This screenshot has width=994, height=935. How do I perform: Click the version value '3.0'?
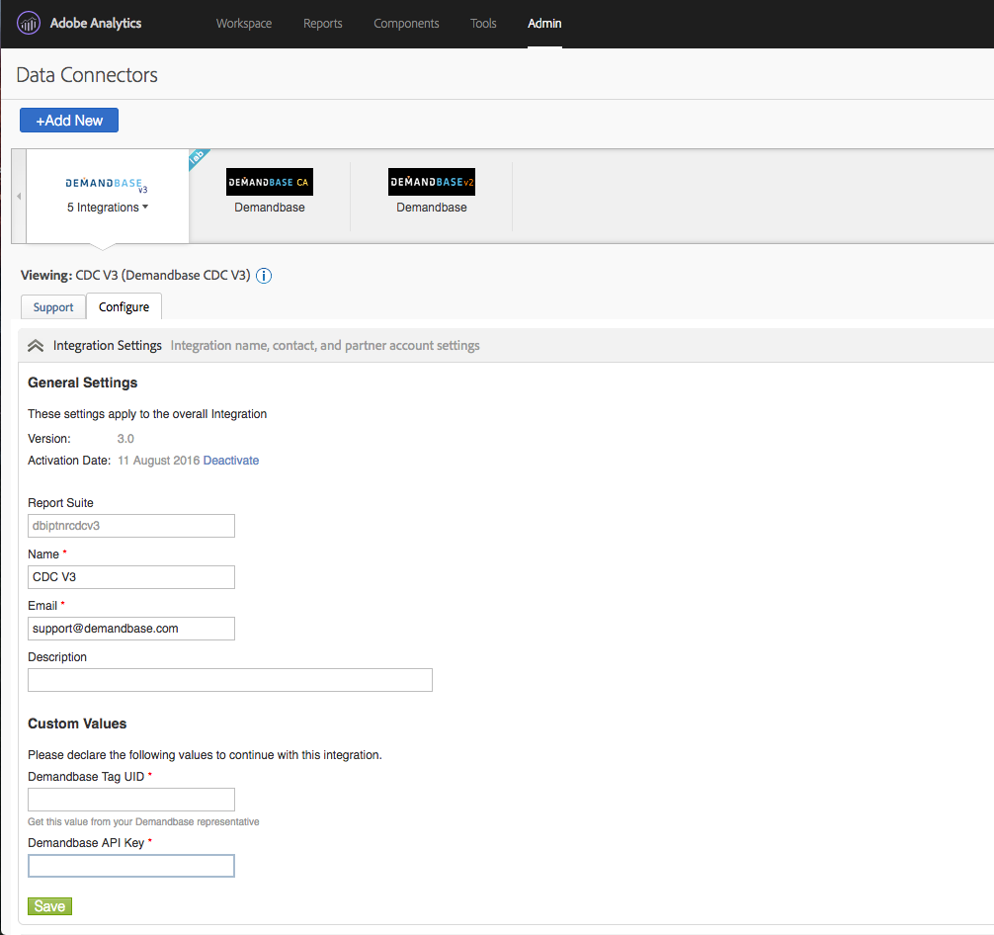(125, 439)
